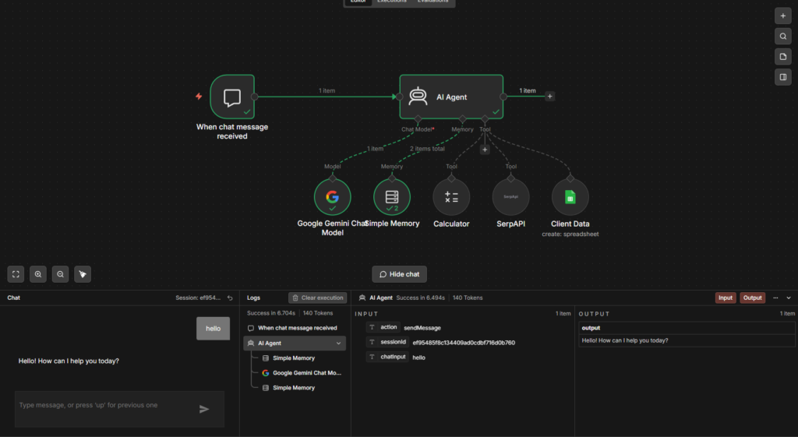
Task: Click the fit-to-view canvas icon
Action: 16,274
